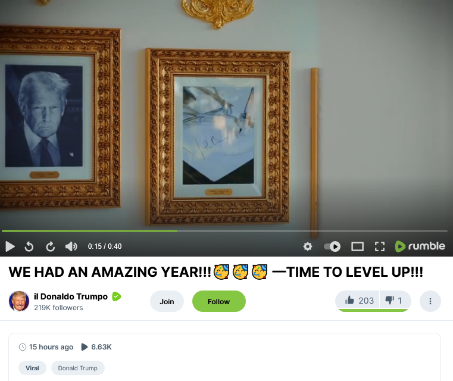Enter fullscreen mode
Viewport: 453px width, 381px height.
pyautogui.click(x=380, y=246)
